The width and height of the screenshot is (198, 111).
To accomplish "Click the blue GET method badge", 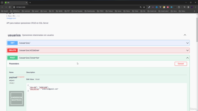I will click(12, 43).
